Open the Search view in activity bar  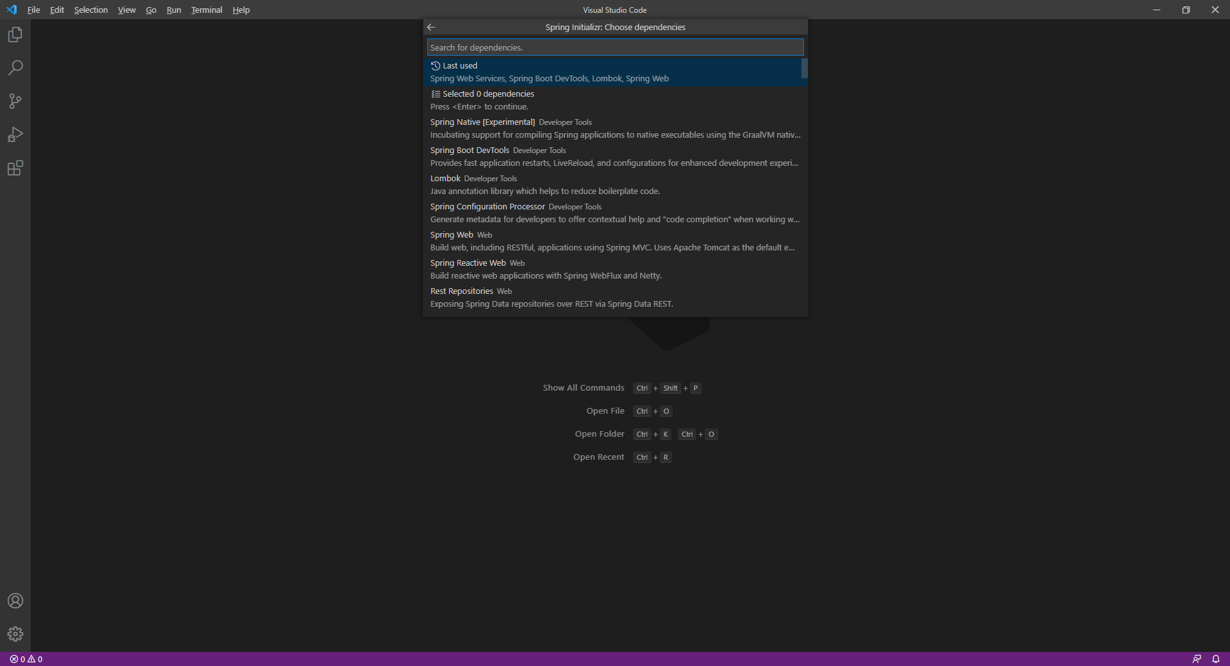[15, 68]
